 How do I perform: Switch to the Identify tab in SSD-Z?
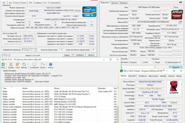click(163, 76)
